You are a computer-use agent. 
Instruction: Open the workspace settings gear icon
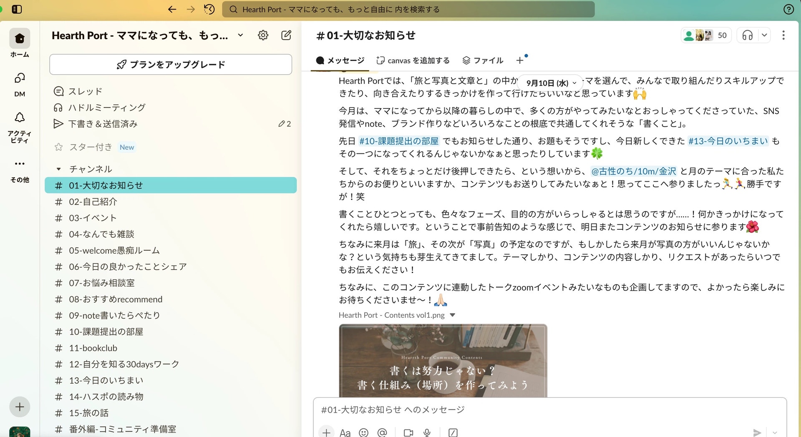tap(263, 35)
